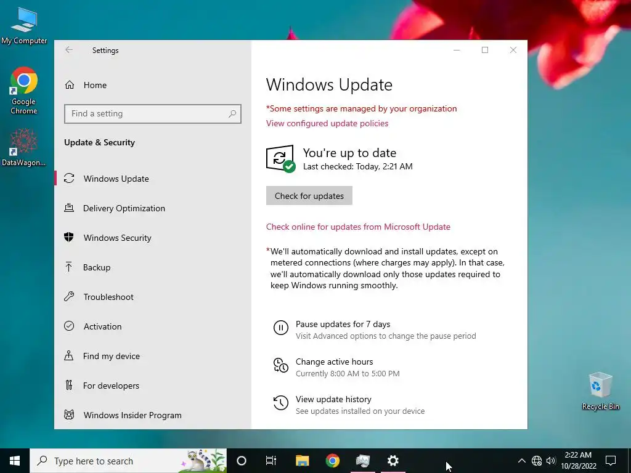
Task: Click the Windows Insider cat icon
Action: point(69,414)
